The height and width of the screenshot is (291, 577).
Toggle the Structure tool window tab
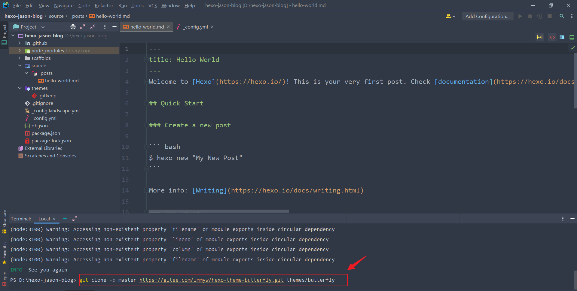[x=4, y=222]
